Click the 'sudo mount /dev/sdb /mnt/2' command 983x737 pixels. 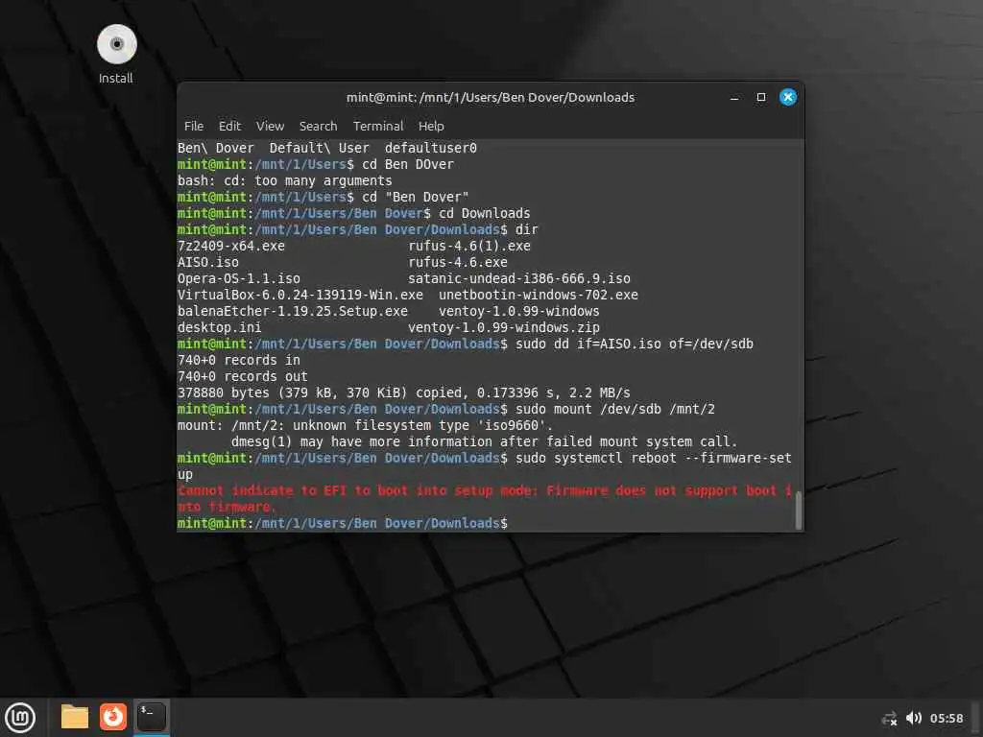click(x=615, y=409)
